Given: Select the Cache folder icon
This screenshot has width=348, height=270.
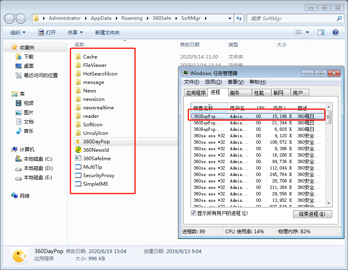Looking at the screenshot, I should click(78, 57).
